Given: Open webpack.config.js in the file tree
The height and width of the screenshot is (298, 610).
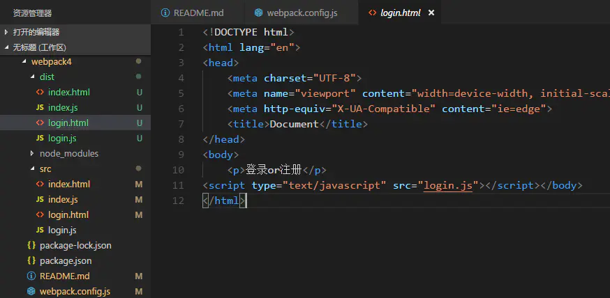Looking at the screenshot, I should tap(75, 292).
